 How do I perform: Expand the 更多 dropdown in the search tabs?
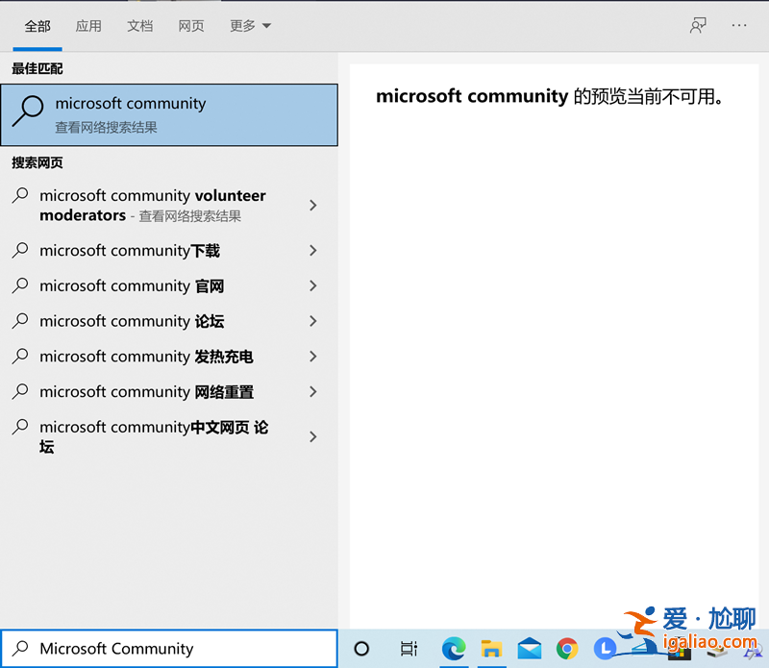pyautogui.click(x=248, y=26)
